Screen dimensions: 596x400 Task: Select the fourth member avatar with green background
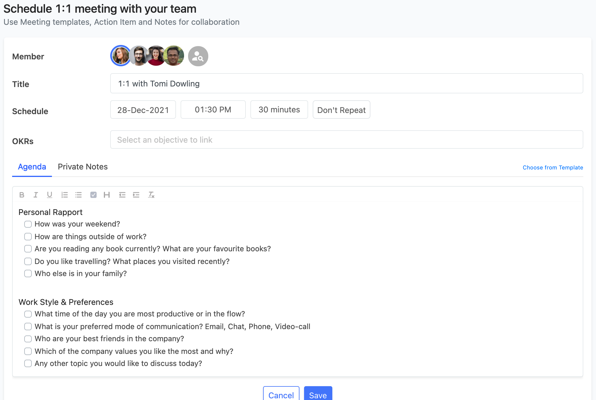pos(174,56)
